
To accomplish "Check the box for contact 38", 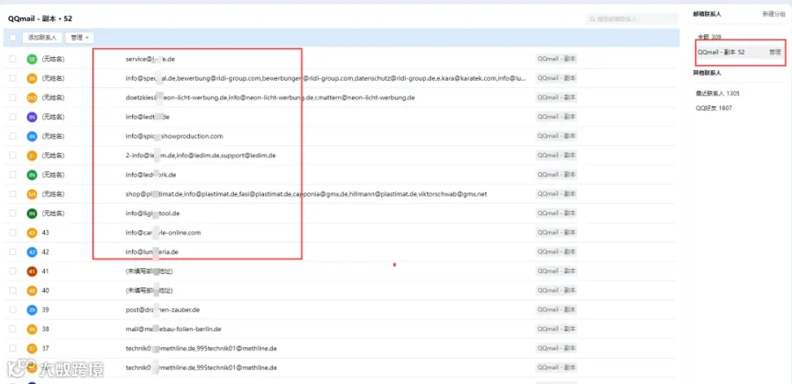I will pyautogui.click(x=12, y=329).
